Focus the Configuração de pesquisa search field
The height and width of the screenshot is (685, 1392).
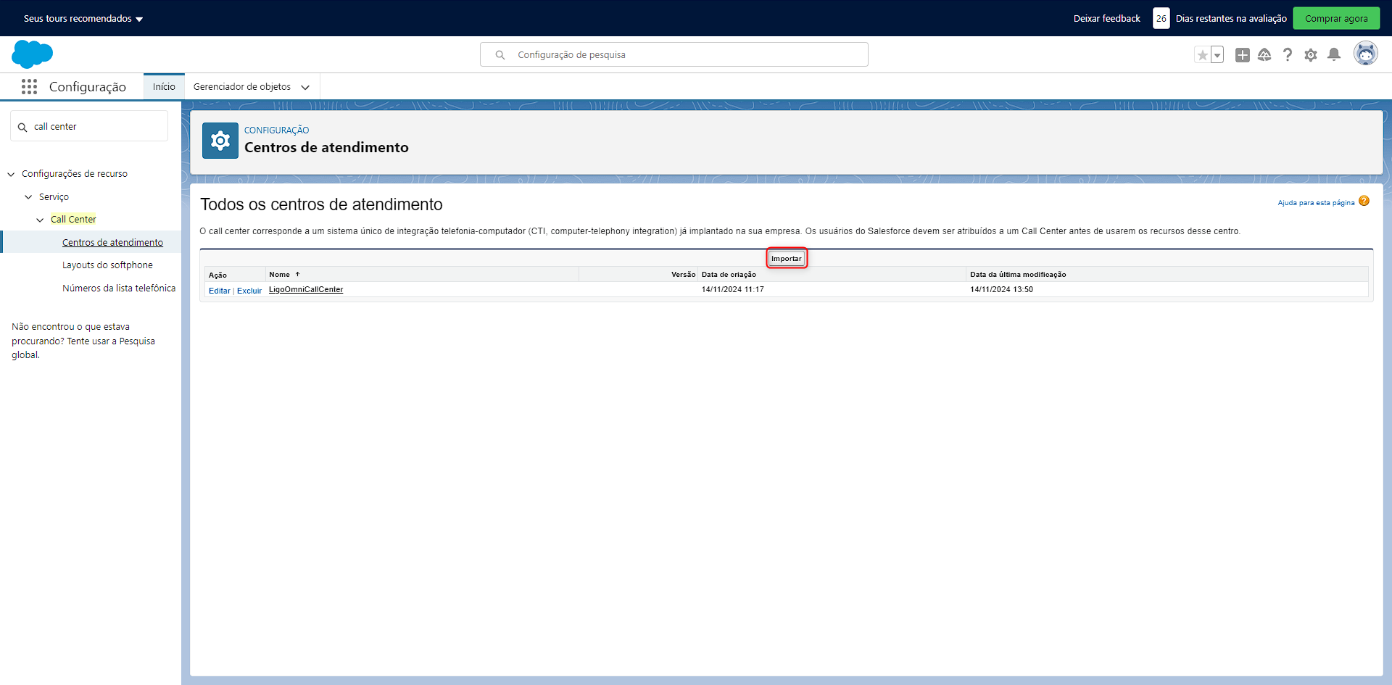tap(674, 54)
